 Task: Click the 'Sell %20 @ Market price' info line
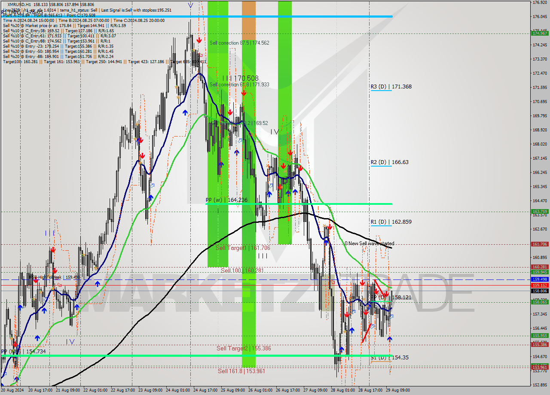64,26
